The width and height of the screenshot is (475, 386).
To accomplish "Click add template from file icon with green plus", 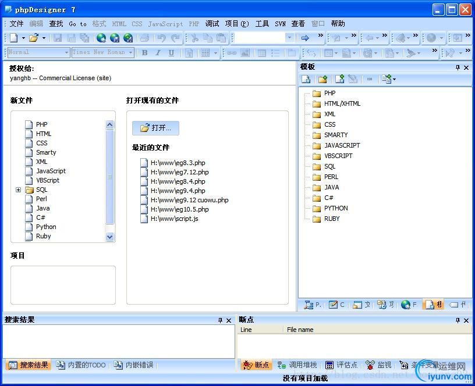I will (339, 79).
